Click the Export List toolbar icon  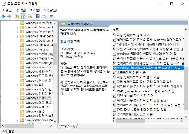[30, 16]
